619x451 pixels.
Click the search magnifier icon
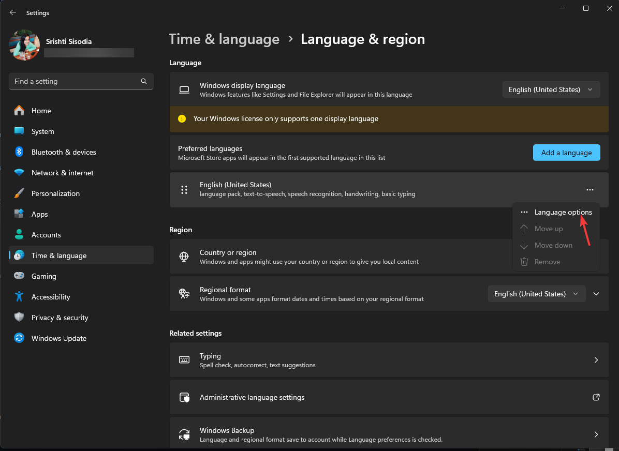point(144,81)
